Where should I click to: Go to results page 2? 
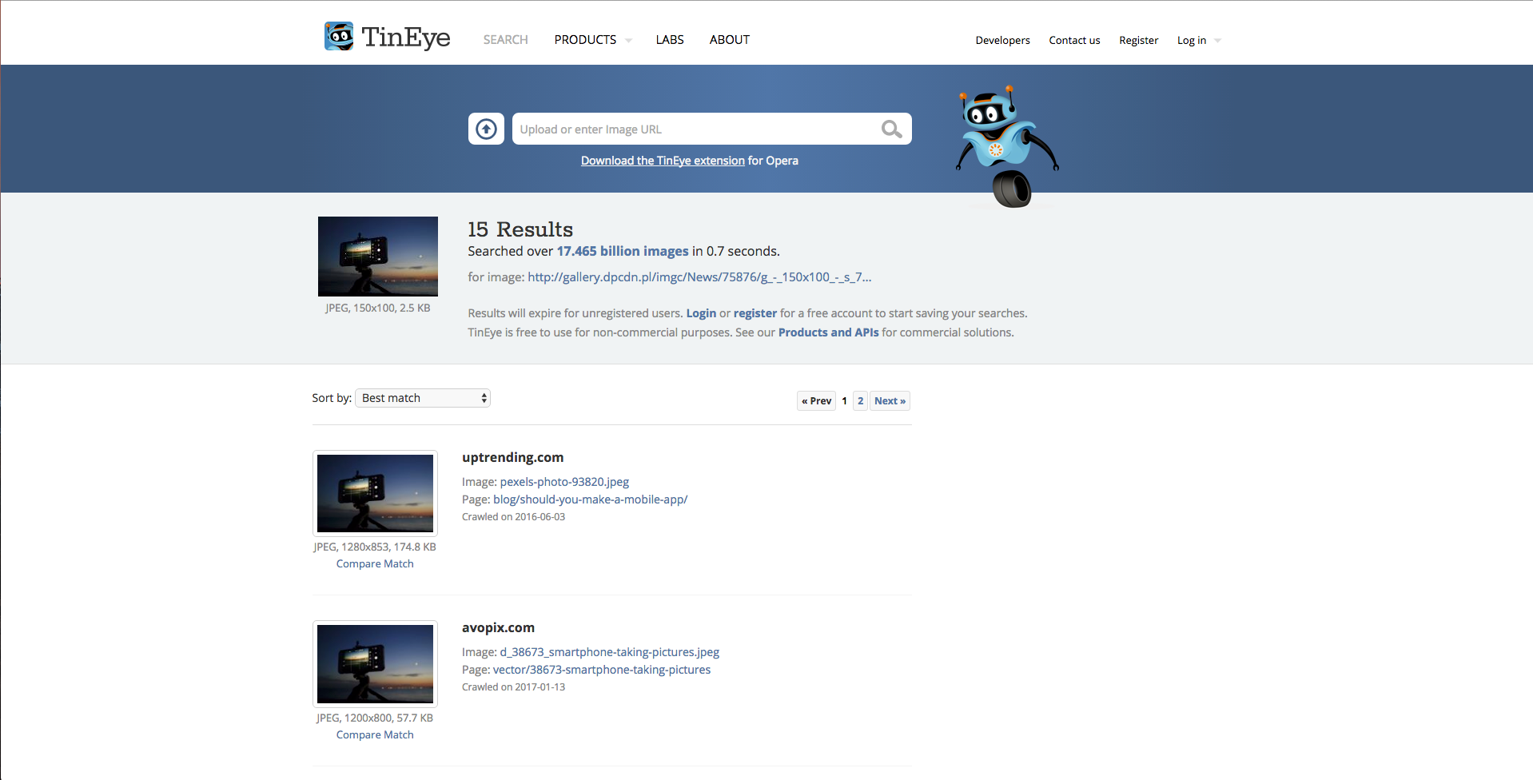pos(860,401)
